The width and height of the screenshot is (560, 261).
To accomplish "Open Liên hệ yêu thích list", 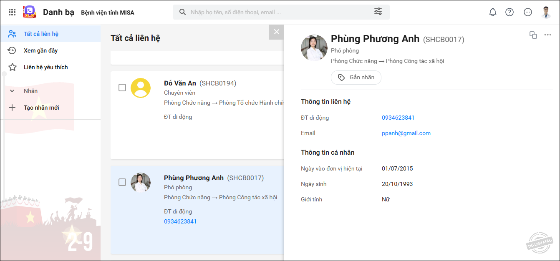I will point(45,67).
